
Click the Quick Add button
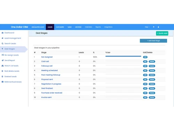[x=162, y=33]
